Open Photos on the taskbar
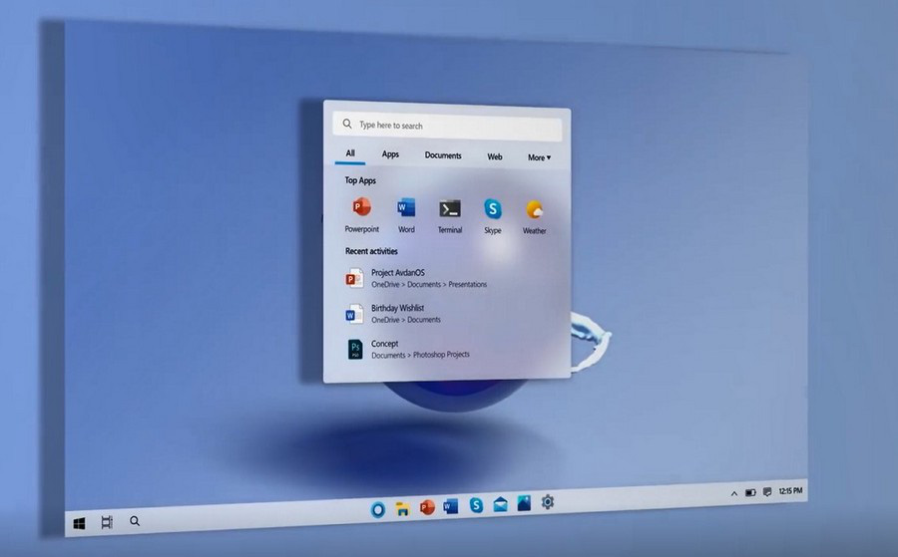Screen dimensions: 898x557 pos(524,502)
